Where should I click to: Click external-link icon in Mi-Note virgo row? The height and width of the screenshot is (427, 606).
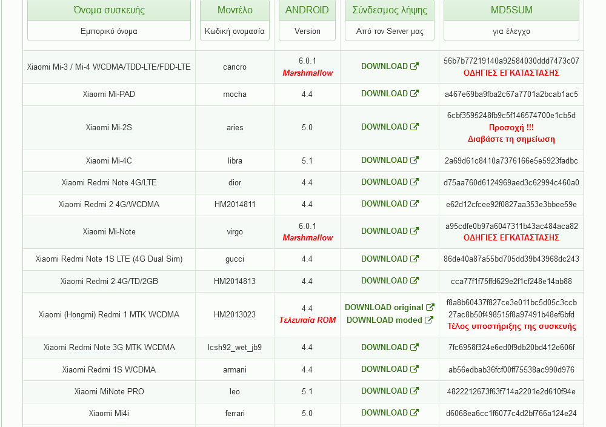415,231
